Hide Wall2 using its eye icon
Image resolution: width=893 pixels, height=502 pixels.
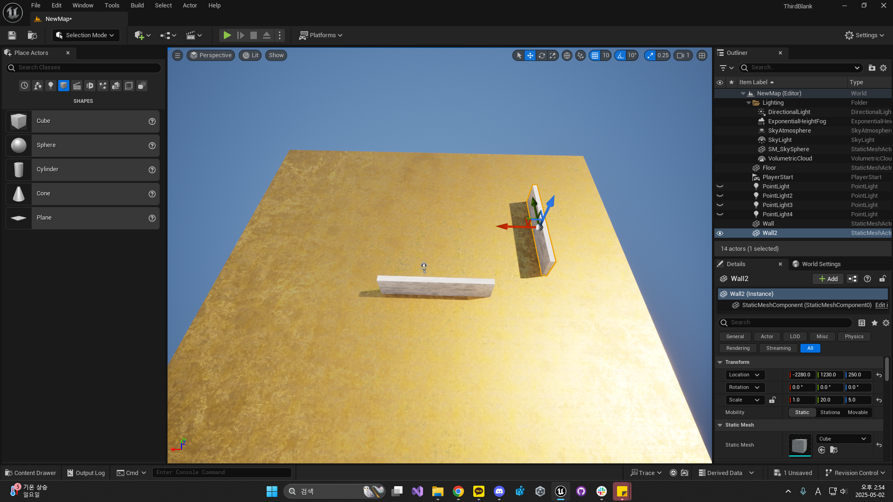(x=720, y=233)
